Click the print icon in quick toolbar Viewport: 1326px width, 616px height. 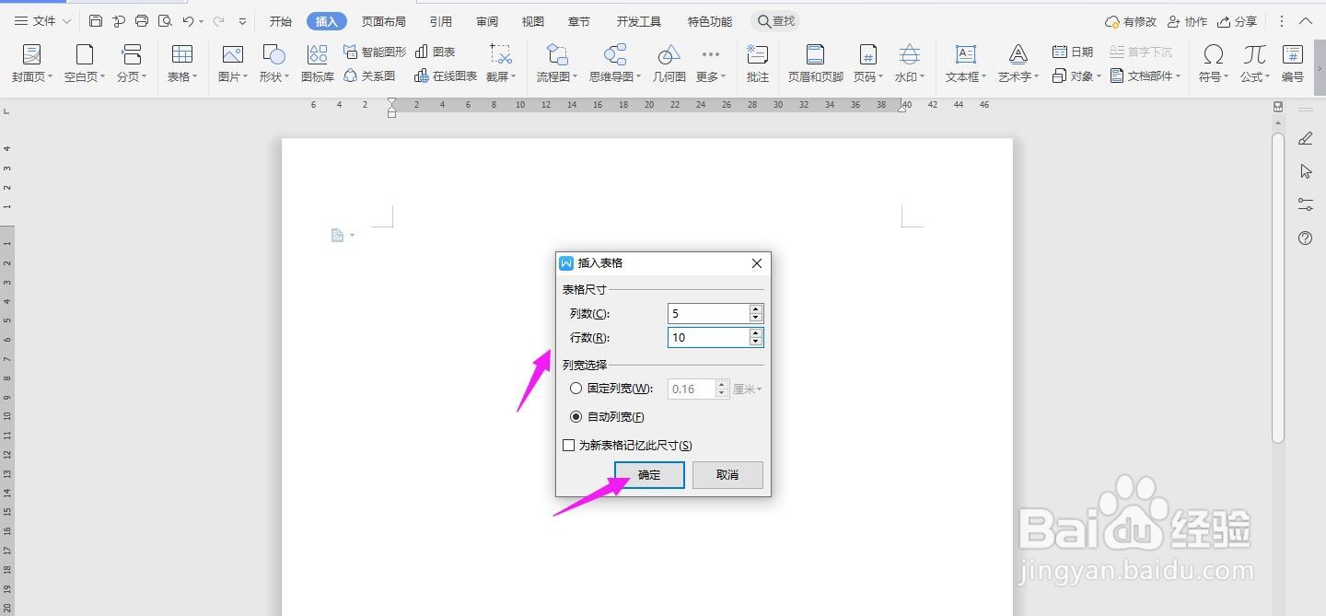[141, 20]
